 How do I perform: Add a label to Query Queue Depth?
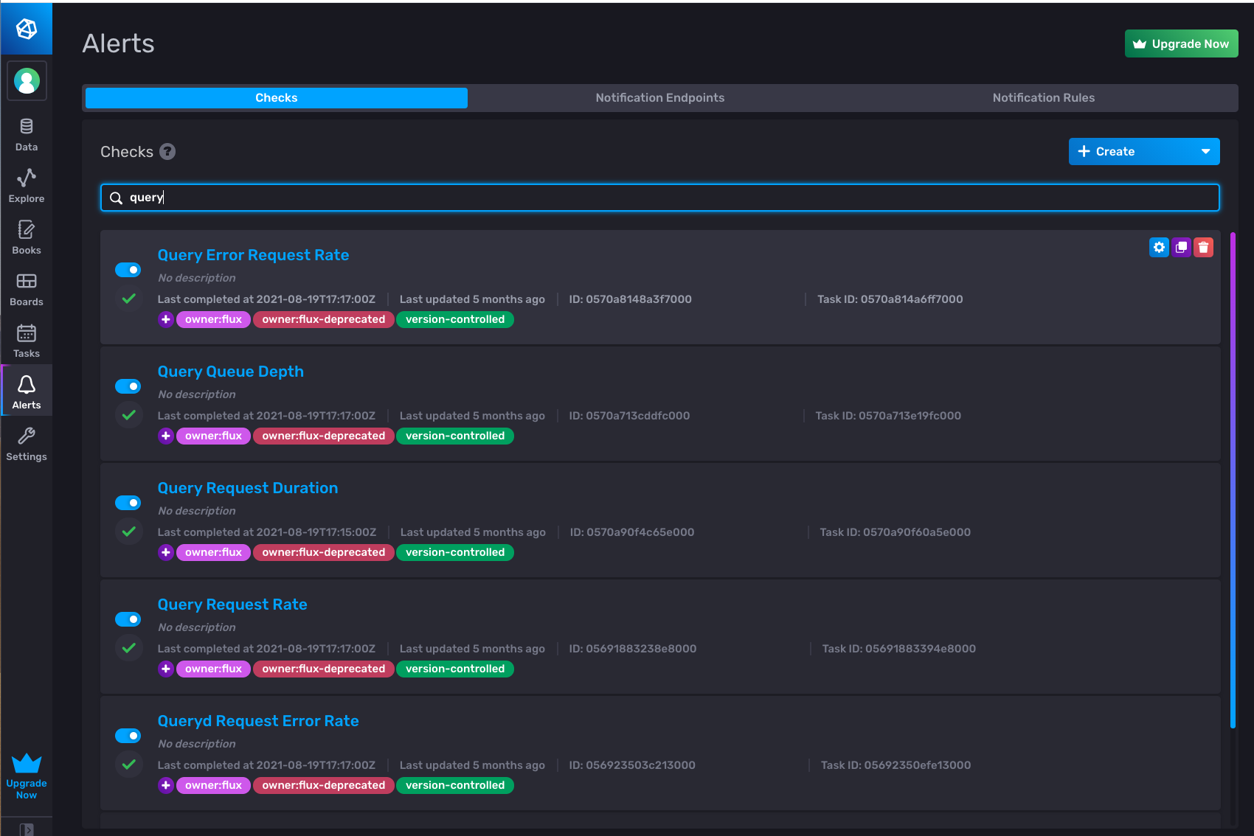[165, 436]
